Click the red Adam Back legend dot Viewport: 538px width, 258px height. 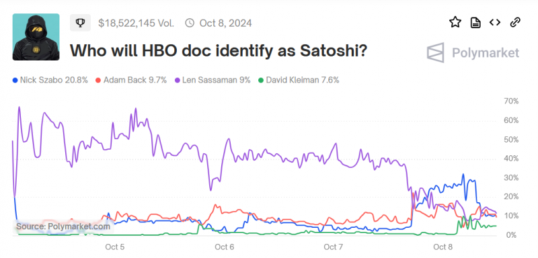point(98,80)
